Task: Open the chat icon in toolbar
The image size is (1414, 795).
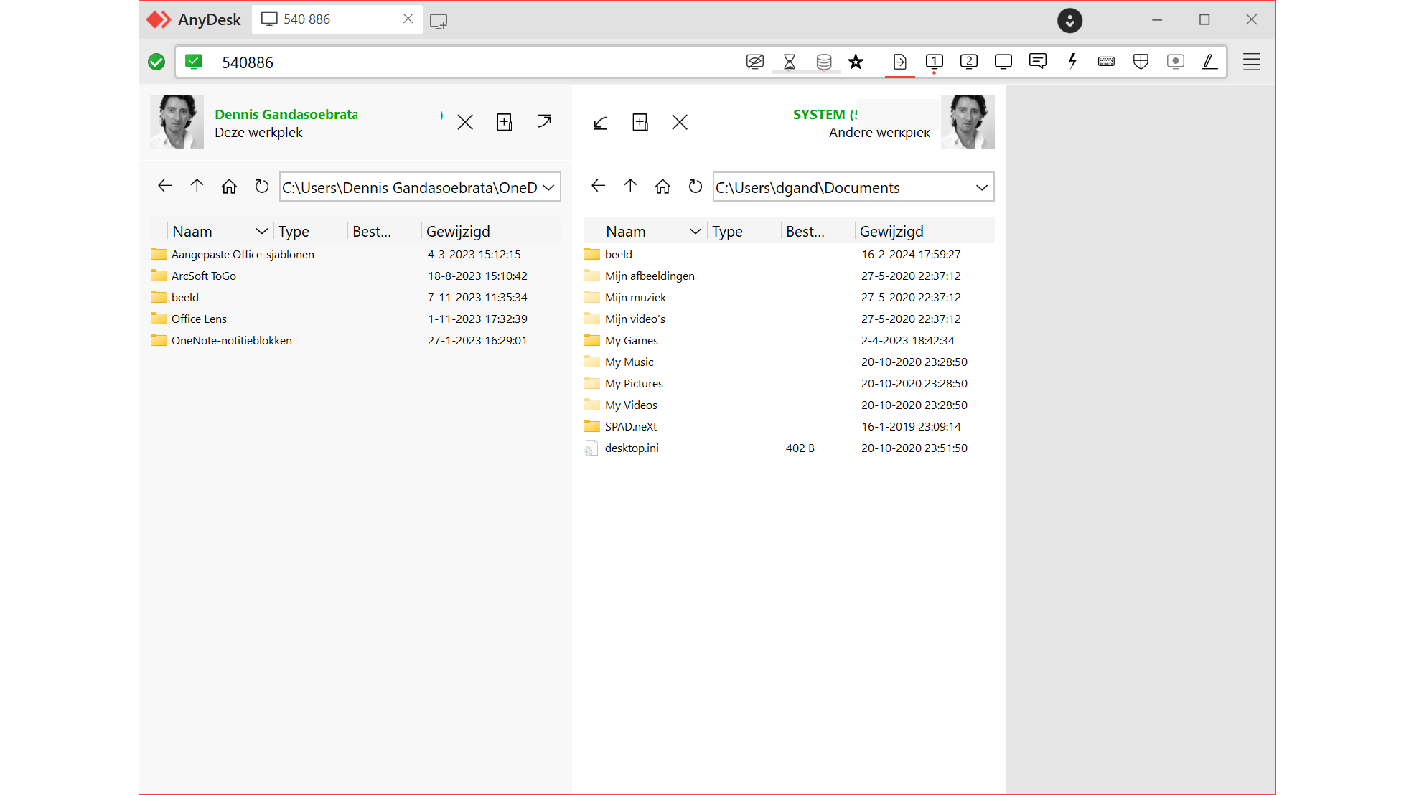Action: coord(1037,62)
